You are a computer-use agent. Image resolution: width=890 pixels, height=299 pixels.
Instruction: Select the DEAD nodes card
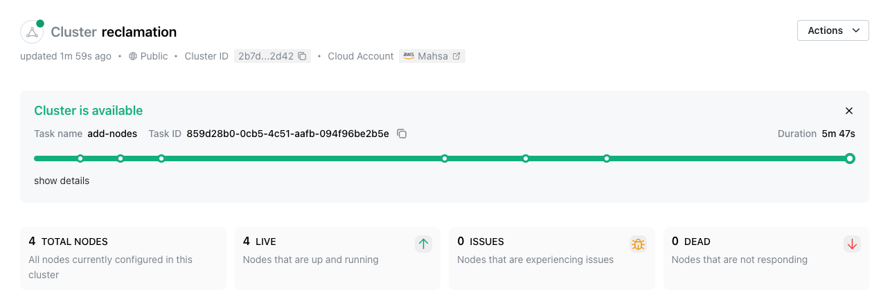[x=766, y=258]
